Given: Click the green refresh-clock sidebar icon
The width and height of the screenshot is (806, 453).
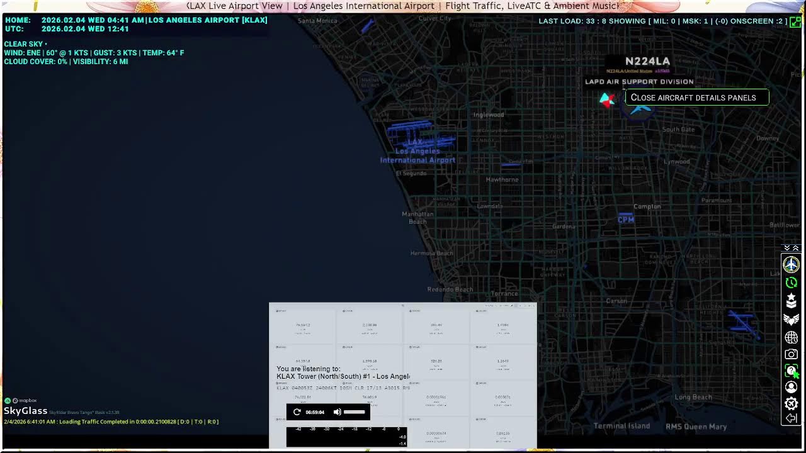Looking at the screenshot, I should click(791, 283).
